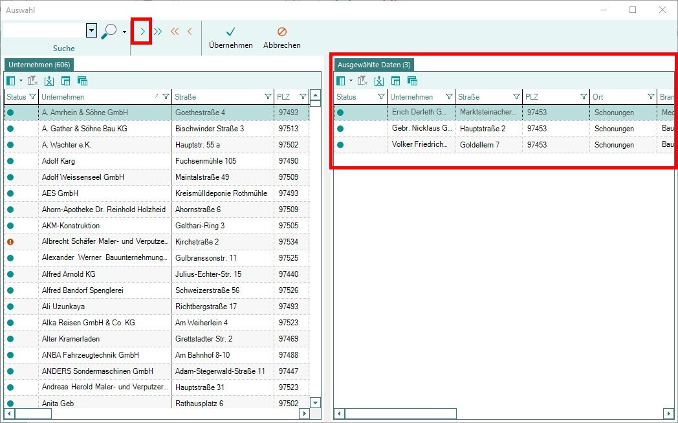Select the Ausgewählte Daten (3) tab
The image size is (678, 423).
click(x=373, y=65)
